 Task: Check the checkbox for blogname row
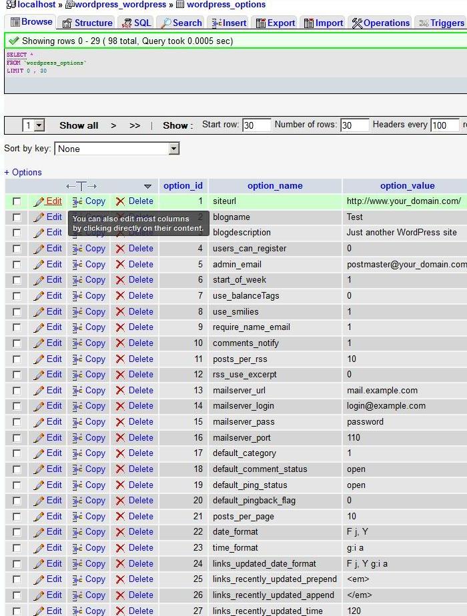click(x=17, y=217)
